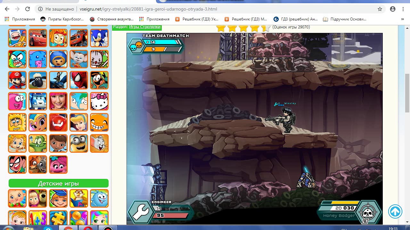Select the Robocar Poli game icon
The height and width of the screenshot is (230, 410).
[x=38, y=101]
